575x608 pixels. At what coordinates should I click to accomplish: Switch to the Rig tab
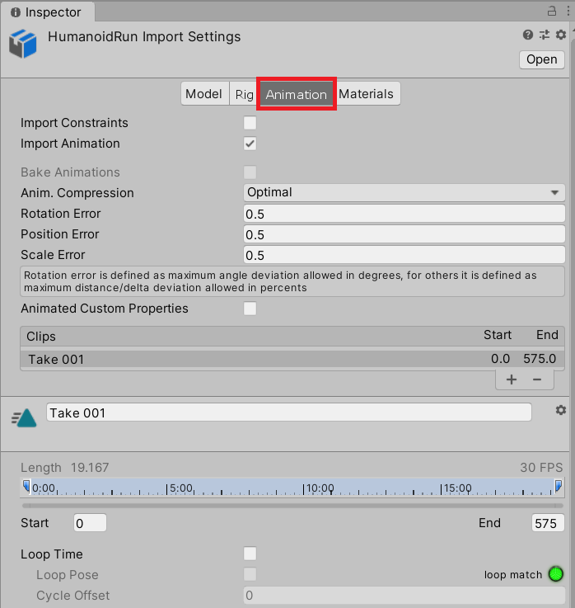(244, 94)
